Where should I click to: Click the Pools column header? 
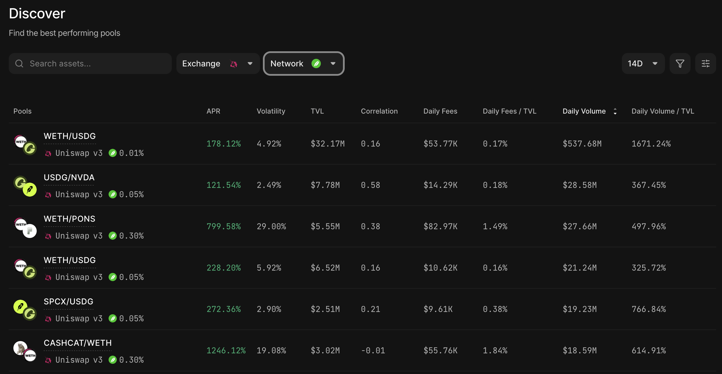22,111
